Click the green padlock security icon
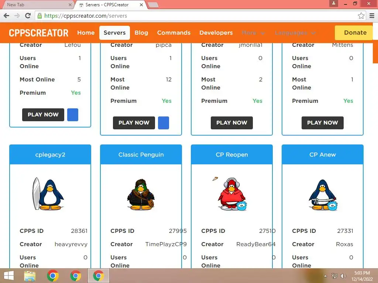The width and height of the screenshot is (378, 283). [39, 16]
